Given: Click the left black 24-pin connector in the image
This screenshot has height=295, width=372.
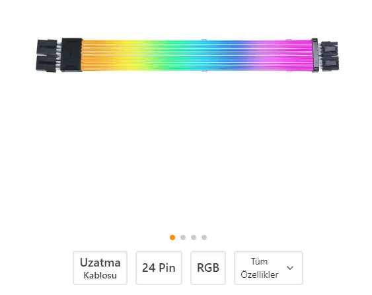Looking at the screenshot, I should (47, 56).
